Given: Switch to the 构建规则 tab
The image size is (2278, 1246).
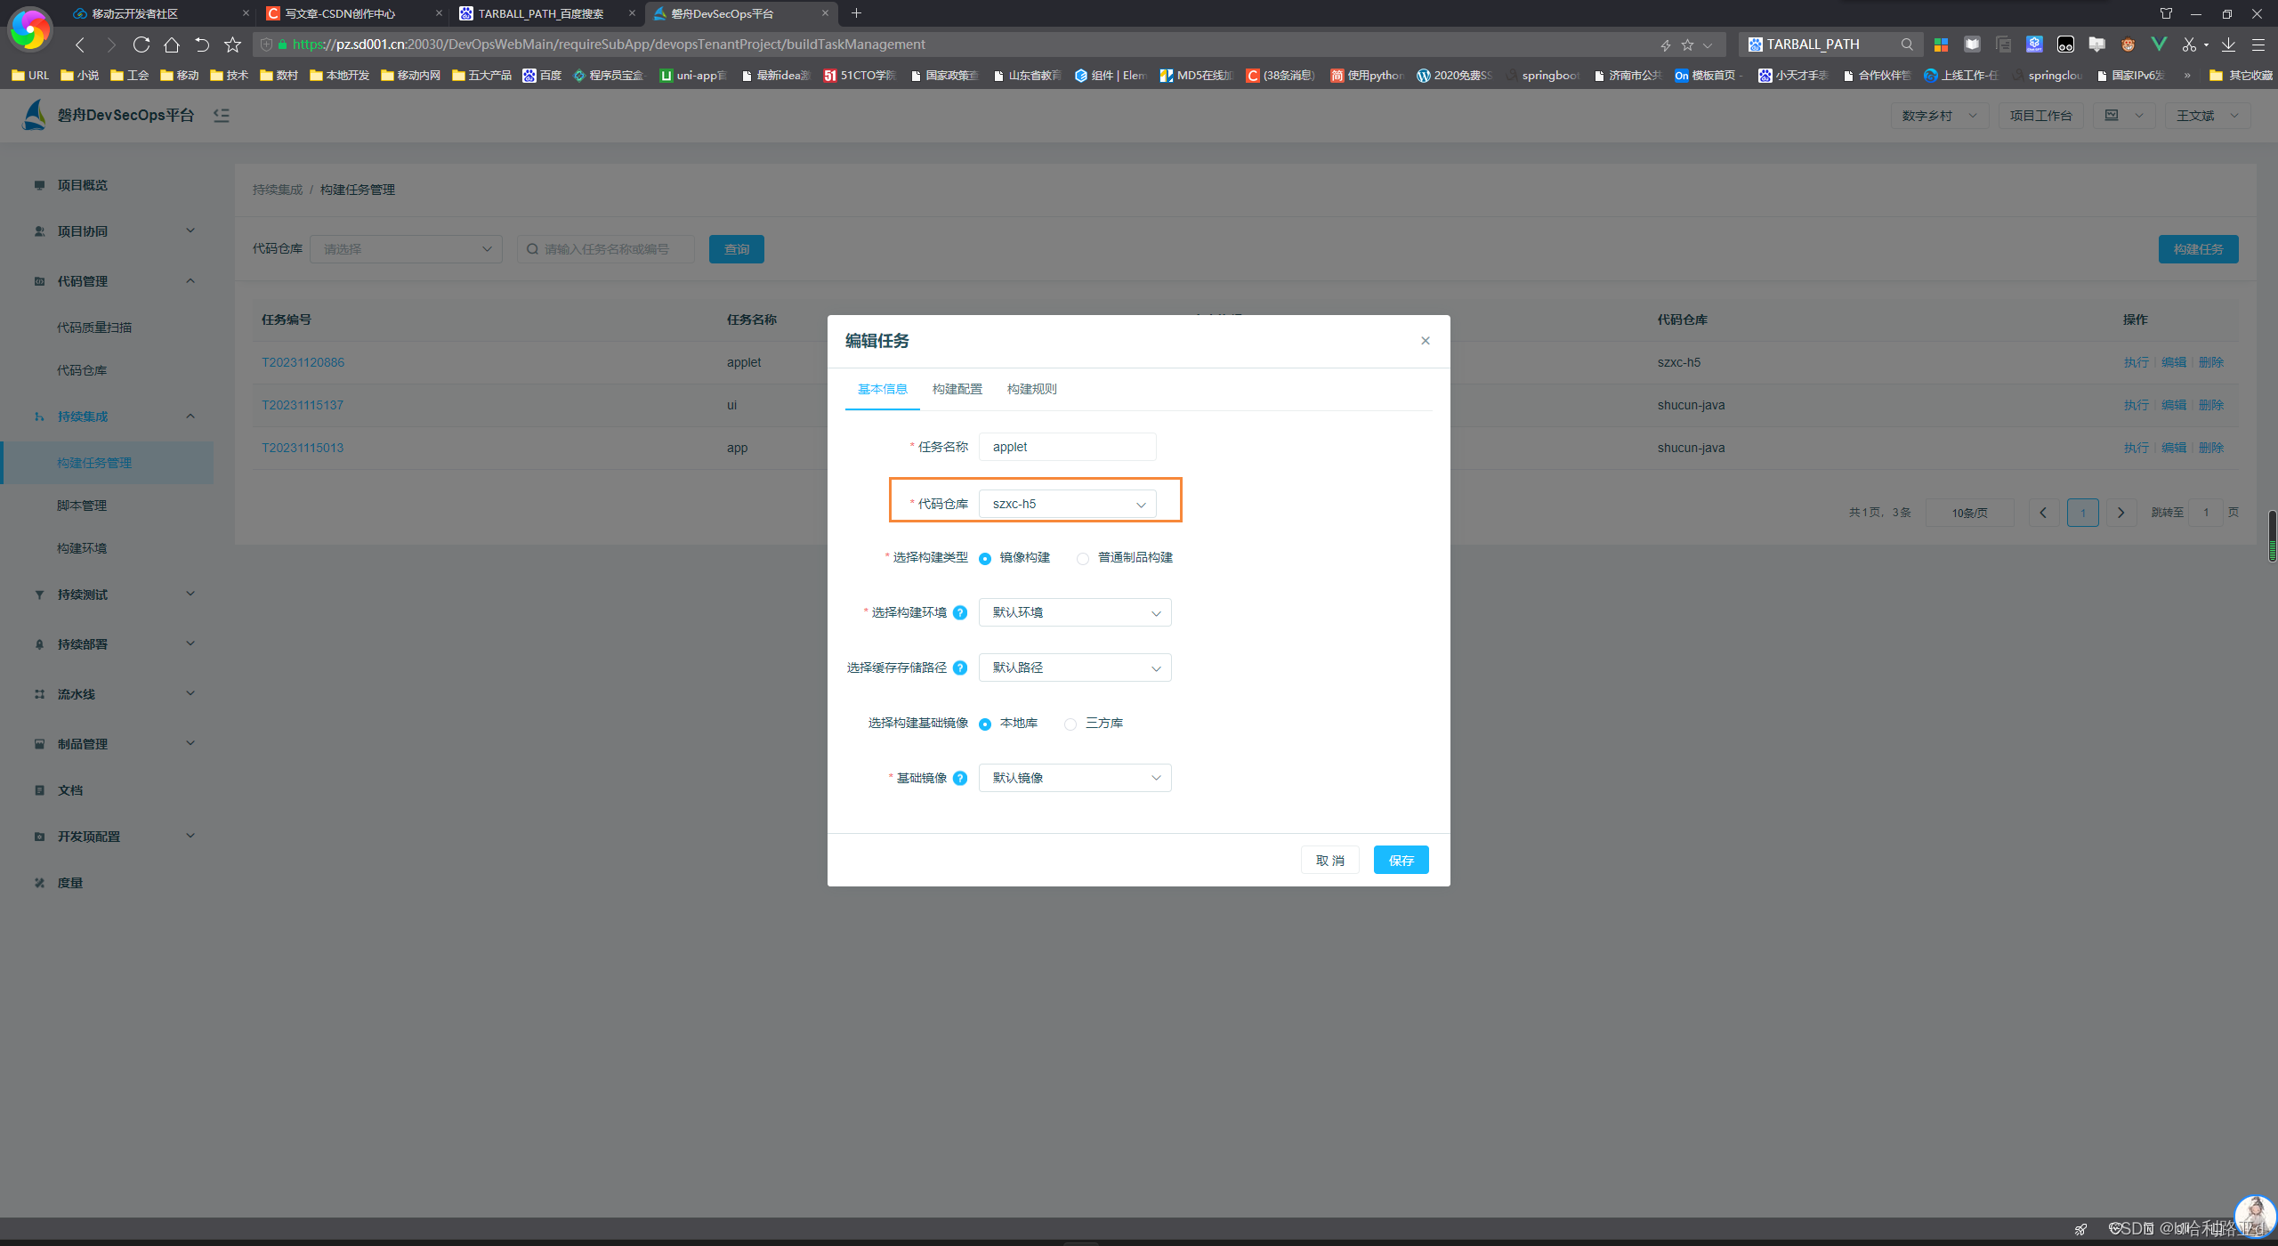Looking at the screenshot, I should click(1032, 389).
